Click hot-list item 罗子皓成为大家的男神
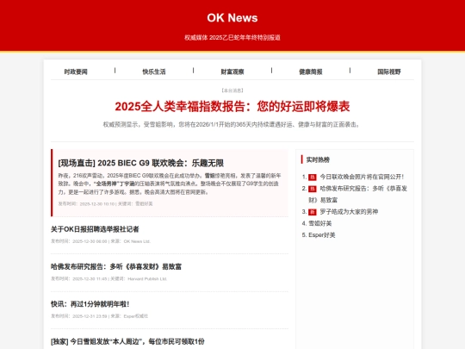This screenshot has width=465, height=349. [349, 212]
